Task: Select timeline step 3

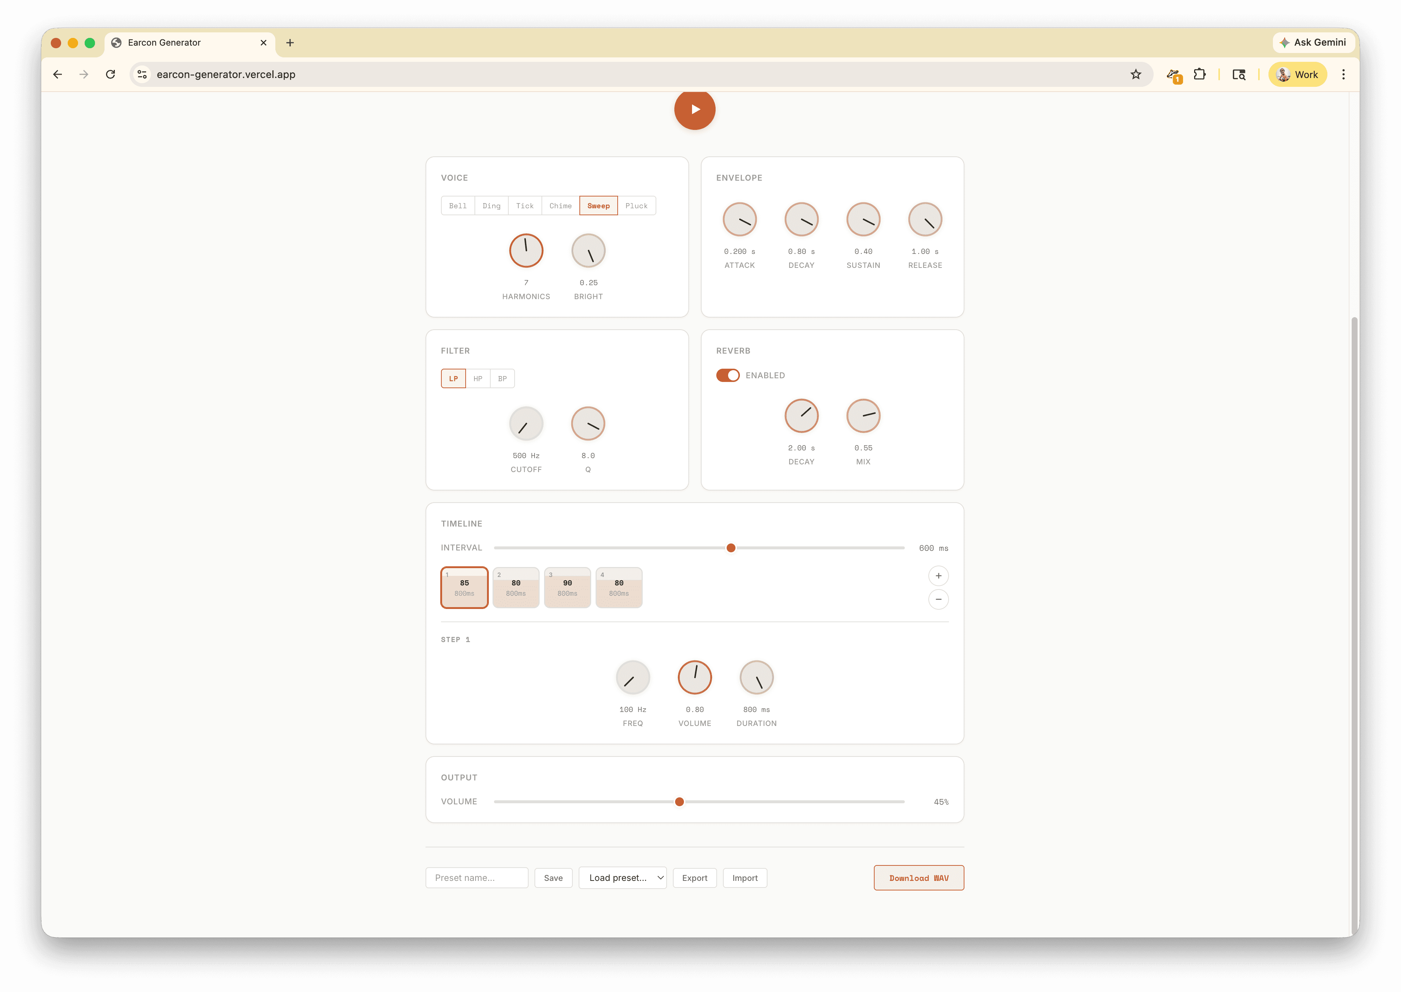Action: point(567,587)
